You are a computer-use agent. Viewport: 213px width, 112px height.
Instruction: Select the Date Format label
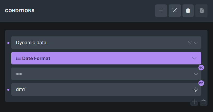tap(36, 58)
